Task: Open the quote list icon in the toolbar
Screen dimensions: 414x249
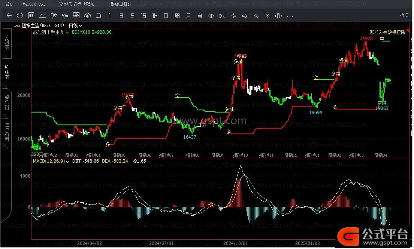Action: click(x=31, y=16)
